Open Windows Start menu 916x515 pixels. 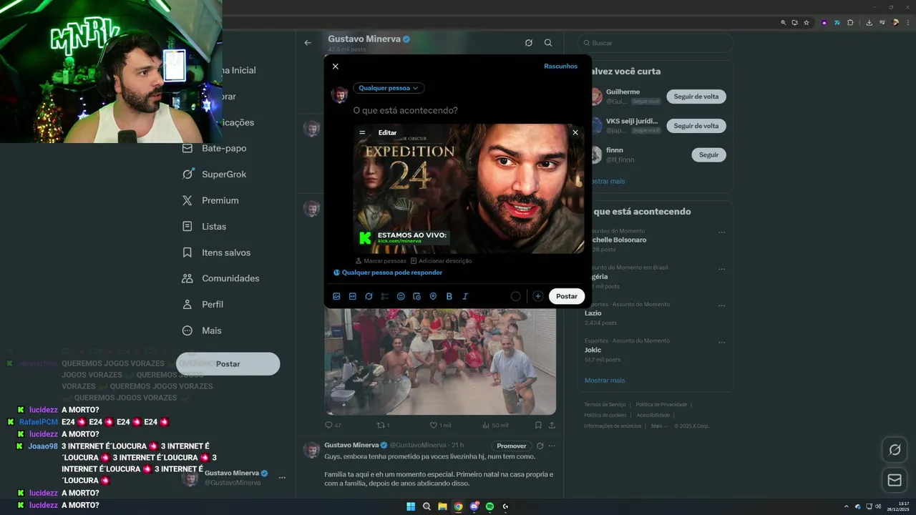[x=411, y=506]
